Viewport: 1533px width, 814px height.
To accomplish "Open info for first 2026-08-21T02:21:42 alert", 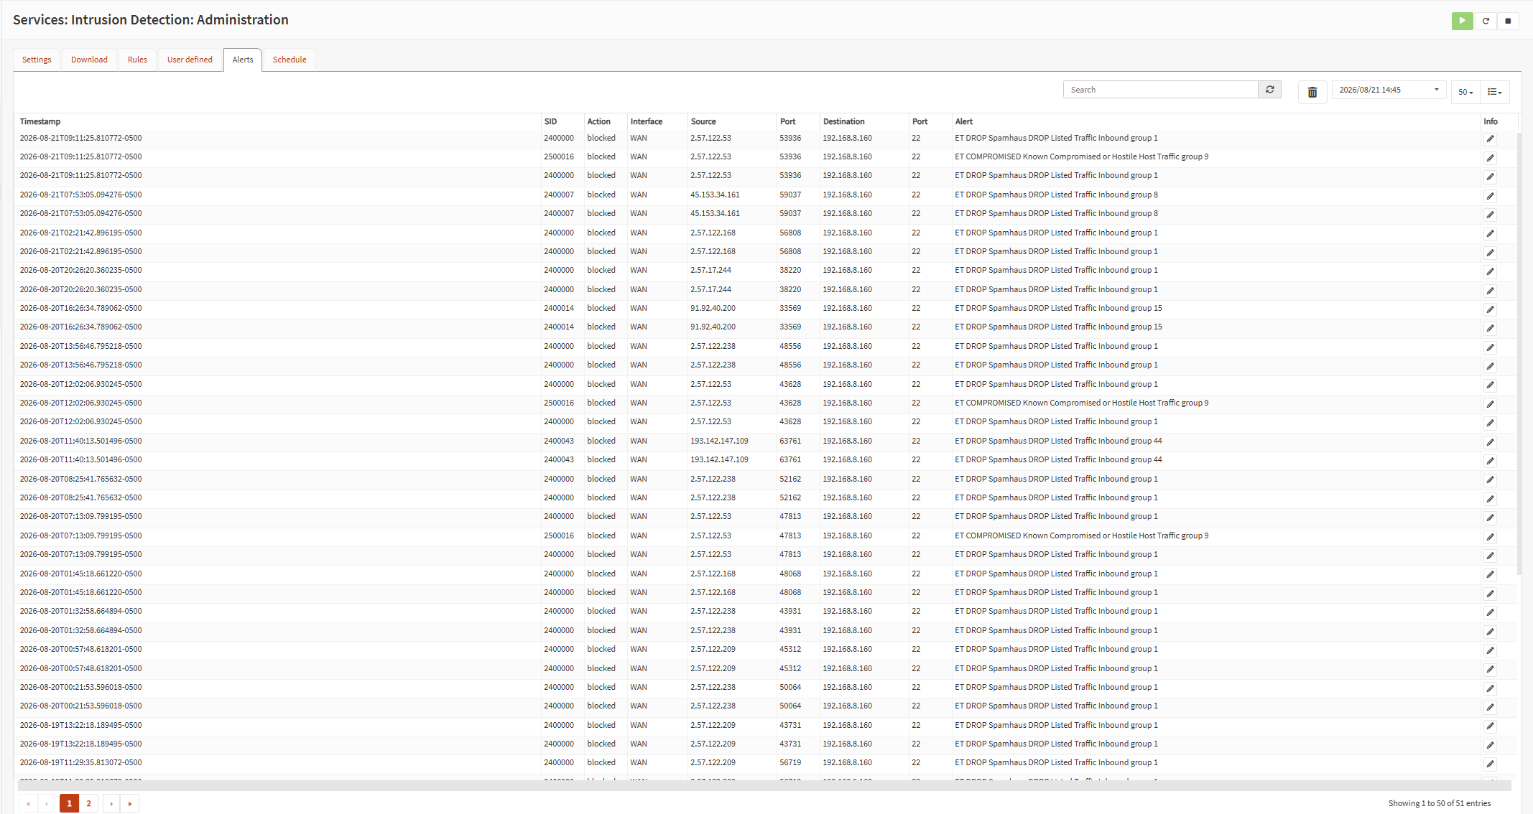I will click(1491, 234).
